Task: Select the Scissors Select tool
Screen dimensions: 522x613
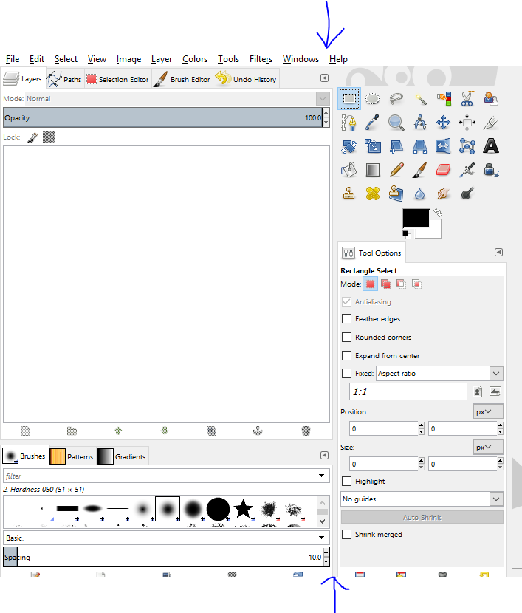Action: click(x=467, y=99)
